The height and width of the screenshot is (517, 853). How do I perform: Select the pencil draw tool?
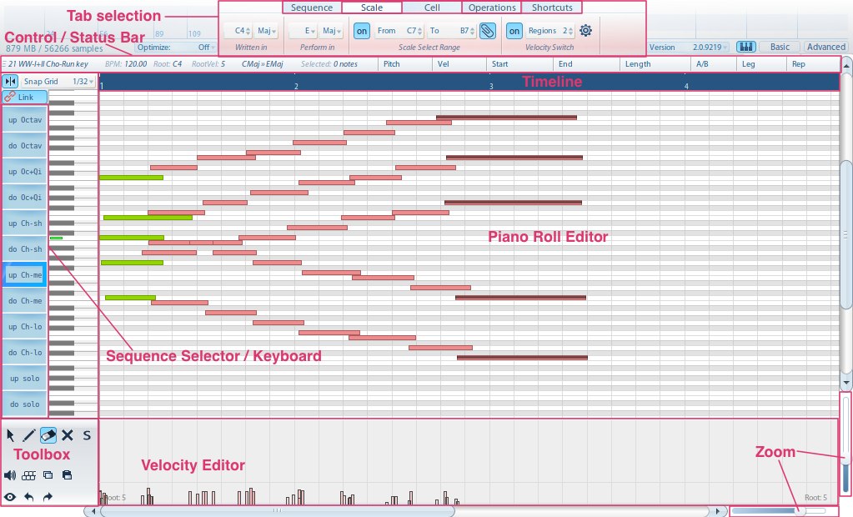click(29, 434)
